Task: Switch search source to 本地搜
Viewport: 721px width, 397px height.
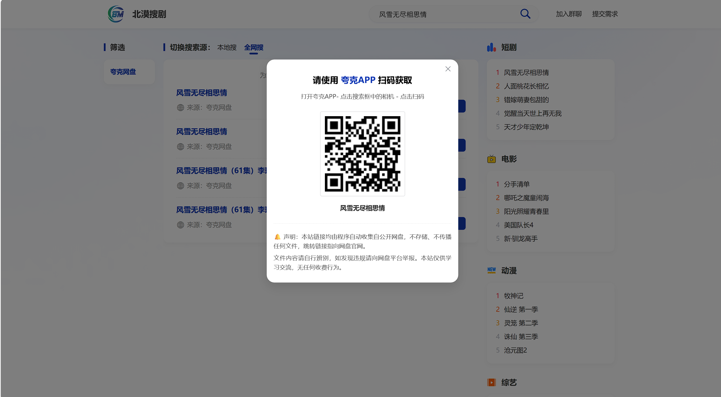Action: click(x=227, y=47)
